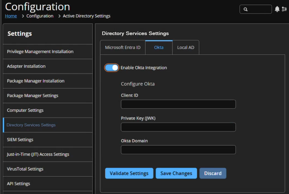This screenshot has width=289, height=194.
Task: Click inside the top search box
Action: click(256, 9)
